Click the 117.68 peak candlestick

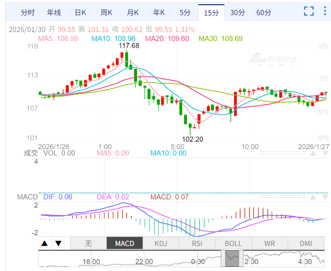(x=126, y=57)
